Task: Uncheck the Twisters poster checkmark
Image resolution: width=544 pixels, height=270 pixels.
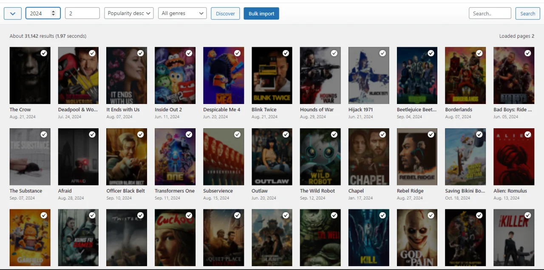Action: coord(141,215)
